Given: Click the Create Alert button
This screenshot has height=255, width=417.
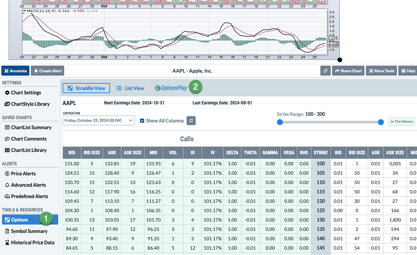Looking at the screenshot, I should tap(47, 71).
